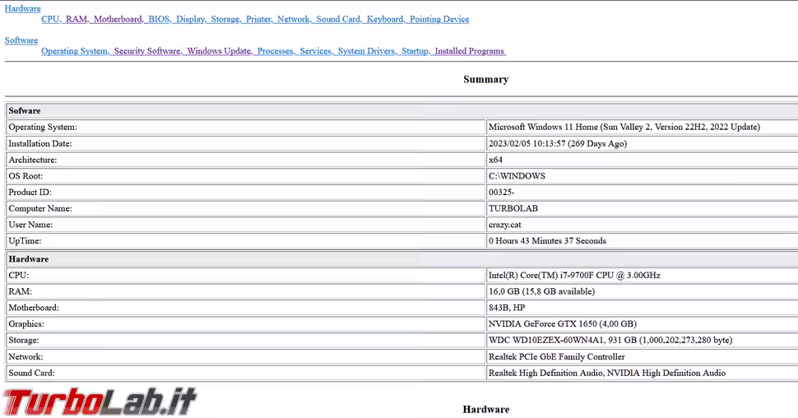
Task: Open the Security Software link
Action: click(147, 51)
